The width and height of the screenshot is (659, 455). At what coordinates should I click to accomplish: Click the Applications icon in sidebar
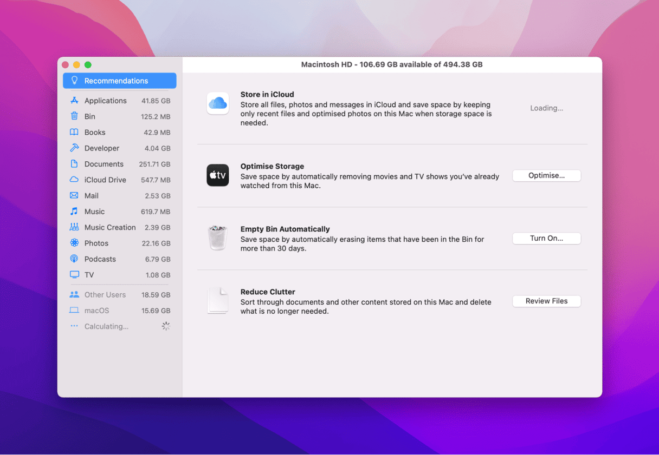tap(74, 101)
